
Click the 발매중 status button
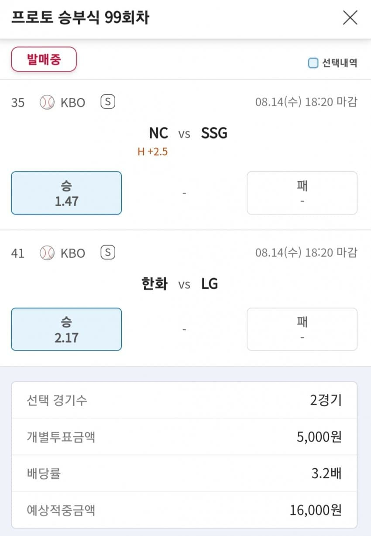pos(44,59)
